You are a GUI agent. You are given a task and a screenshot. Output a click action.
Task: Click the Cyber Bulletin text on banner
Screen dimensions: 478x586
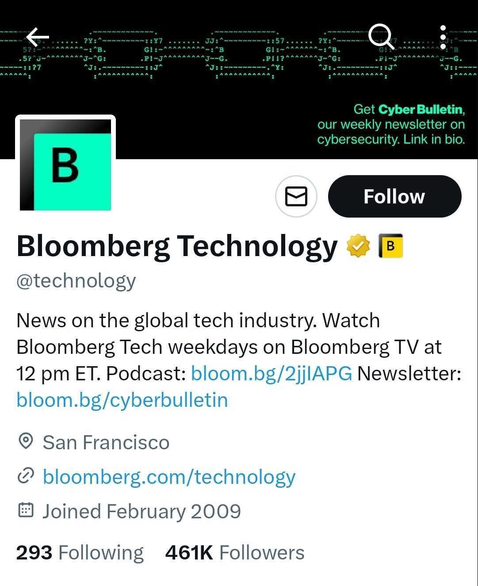click(x=421, y=109)
